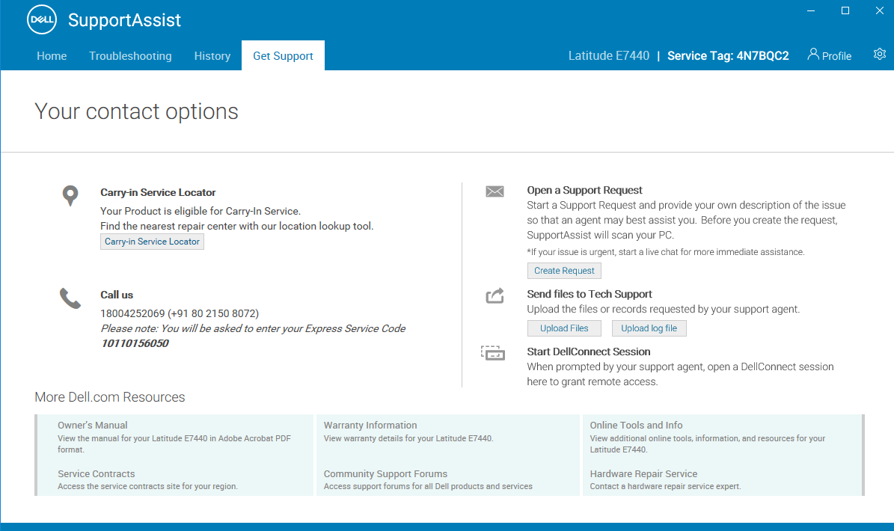Image resolution: width=894 pixels, height=531 pixels.
Task: Switch to the History tab
Action: click(x=212, y=55)
